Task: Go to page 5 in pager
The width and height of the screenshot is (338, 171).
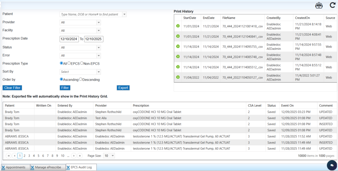Action: pyautogui.click(x=39, y=155)
